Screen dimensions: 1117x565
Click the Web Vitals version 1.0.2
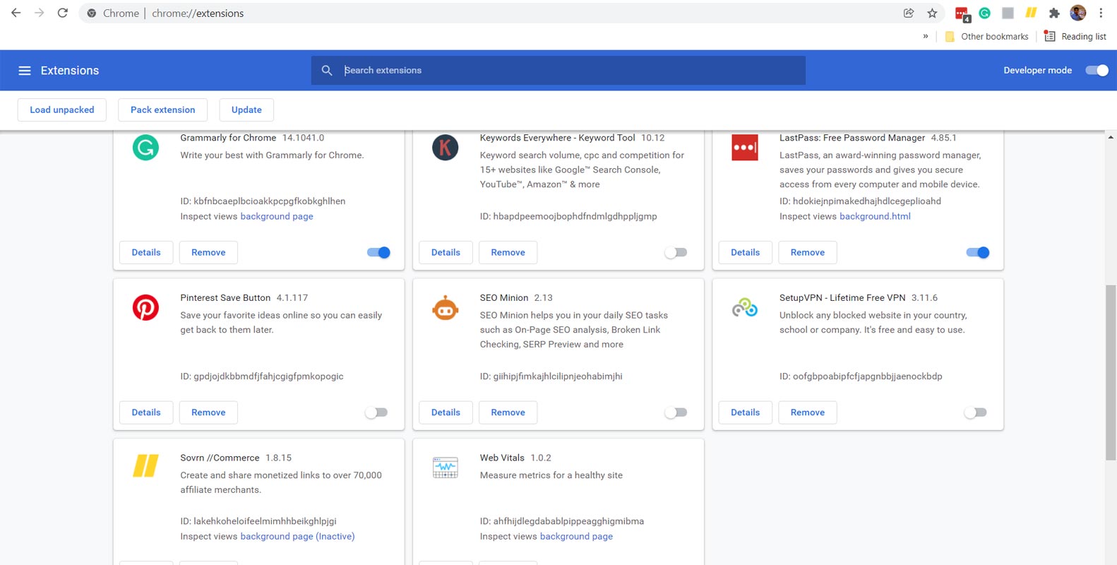(541, 458)
